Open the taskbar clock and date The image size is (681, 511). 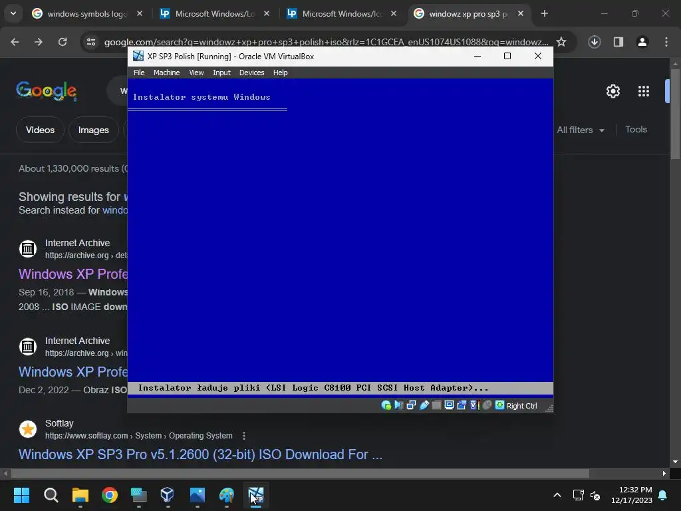(631, 495)
